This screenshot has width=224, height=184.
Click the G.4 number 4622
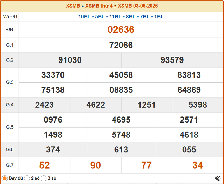95,105
